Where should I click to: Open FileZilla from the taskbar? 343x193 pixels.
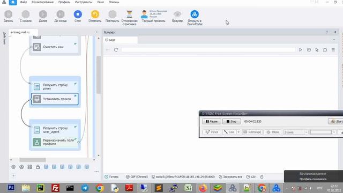pos(55,188)
